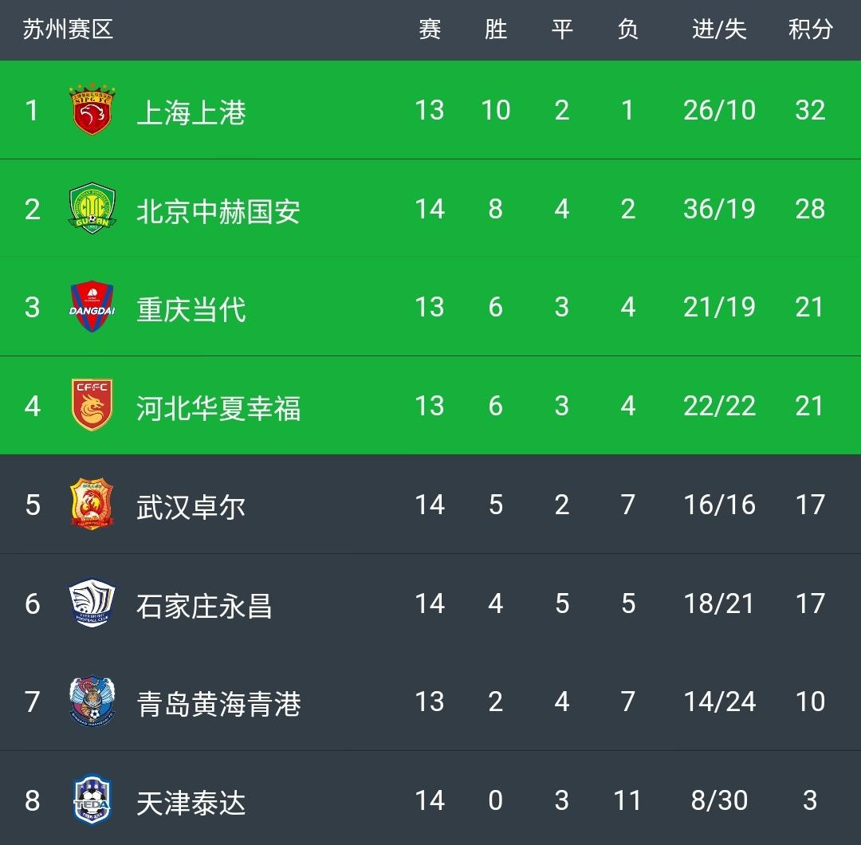Select the 河北华夏幸福 team name
This screenshot has height=845, width=861.
(218, 407)
